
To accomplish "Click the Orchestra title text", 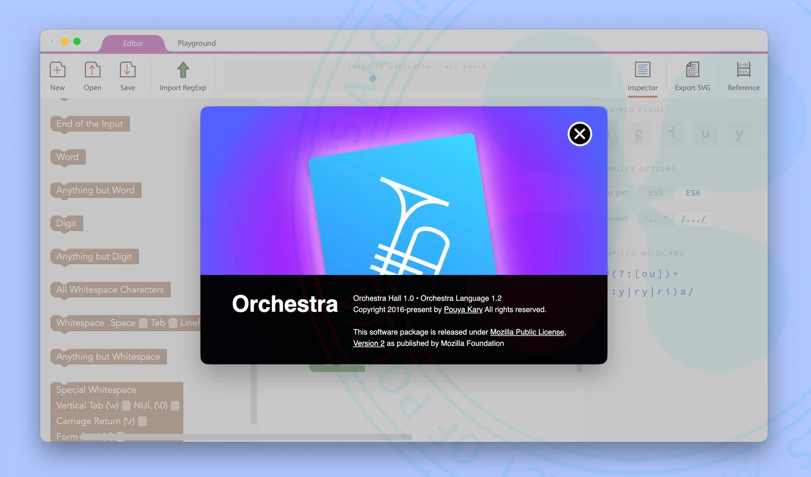I will click(285, 304).
